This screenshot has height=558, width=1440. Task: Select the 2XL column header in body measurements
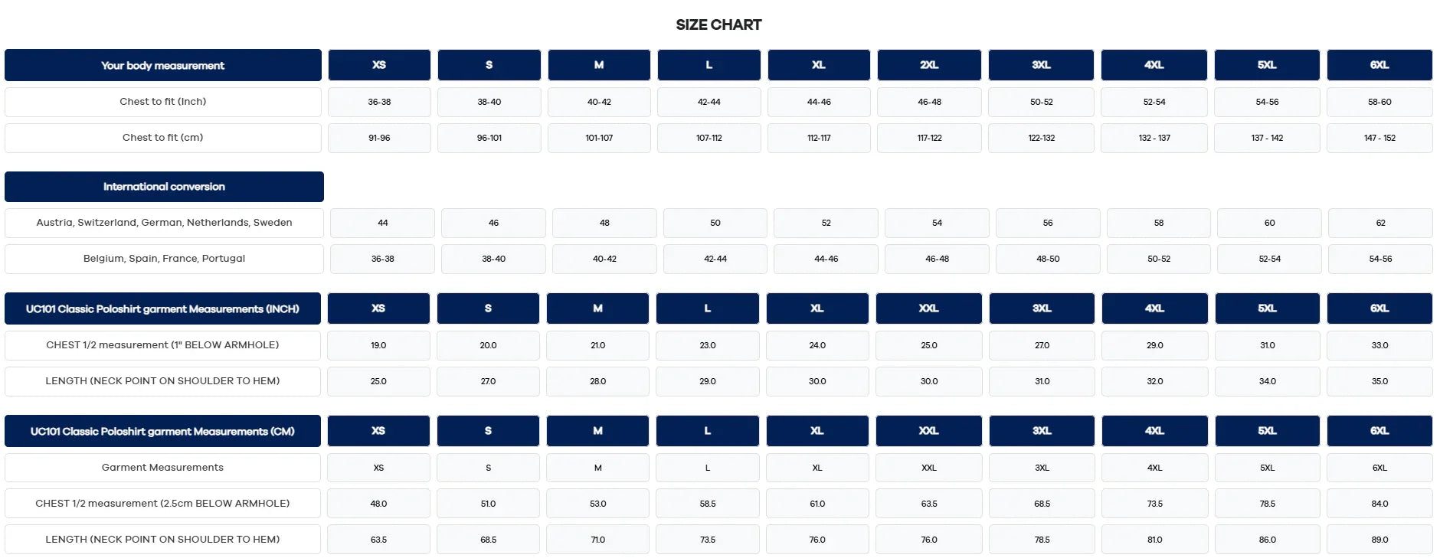(929, 65)
